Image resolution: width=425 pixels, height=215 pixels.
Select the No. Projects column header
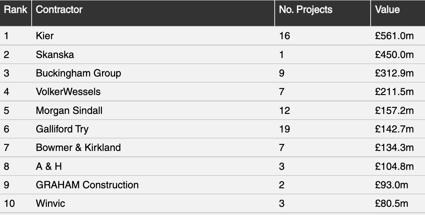pos(306,10)
